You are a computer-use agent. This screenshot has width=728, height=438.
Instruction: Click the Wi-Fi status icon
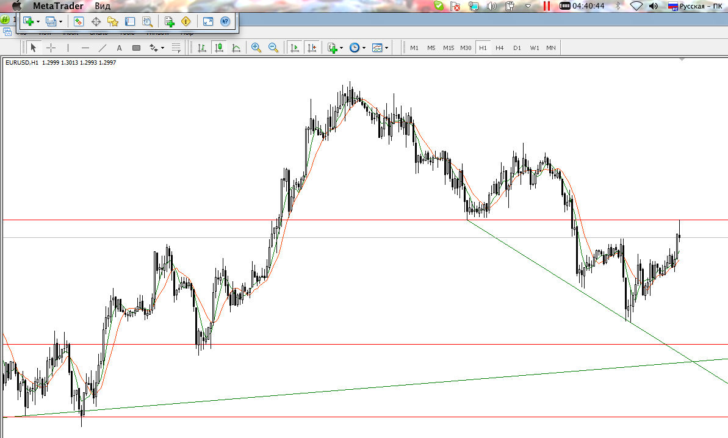tap(636, 6)
